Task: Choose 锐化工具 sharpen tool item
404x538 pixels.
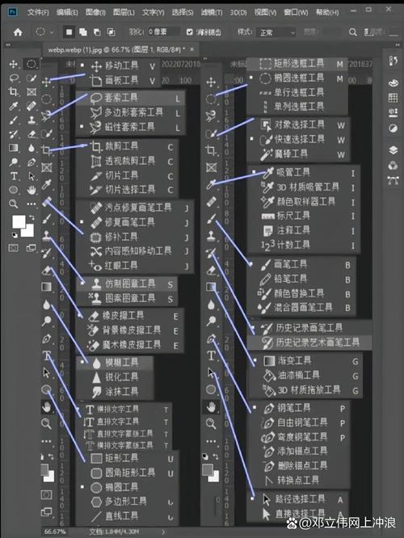Action: [114, 377]
